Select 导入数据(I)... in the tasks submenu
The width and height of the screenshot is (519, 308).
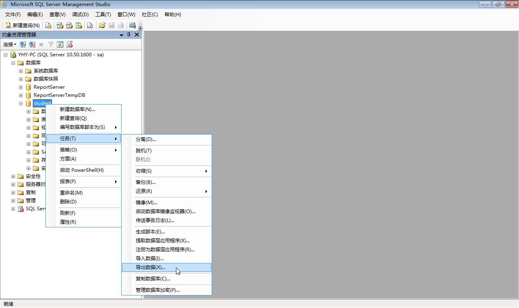[167, 259]
